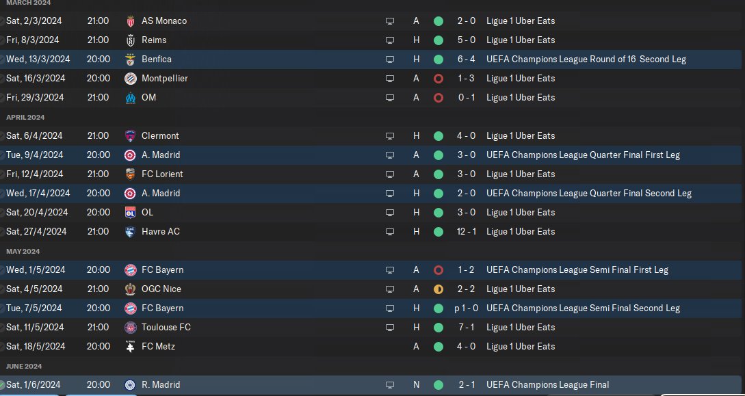Image resolution: width=745 pixels, height=396 pixels.
Task: Open UEFA Champions League Round of 16 Second Leg
Action: point(586,60)
